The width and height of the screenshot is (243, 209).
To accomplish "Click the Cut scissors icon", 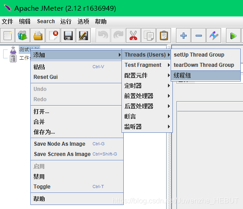I will click(133, 36).
